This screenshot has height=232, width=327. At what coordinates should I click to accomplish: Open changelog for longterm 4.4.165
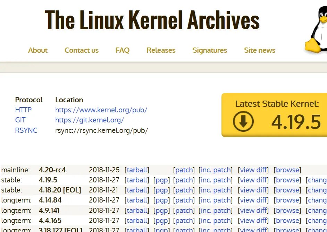(x=317, y=221)
